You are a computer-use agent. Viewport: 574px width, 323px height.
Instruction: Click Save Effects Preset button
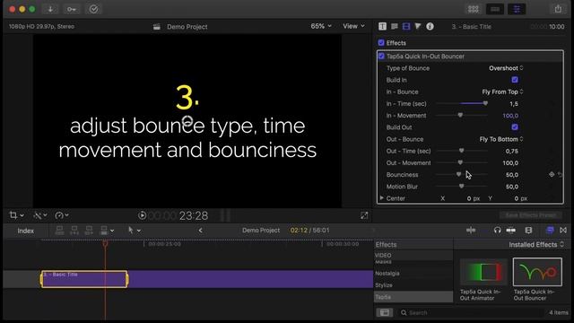530,215
